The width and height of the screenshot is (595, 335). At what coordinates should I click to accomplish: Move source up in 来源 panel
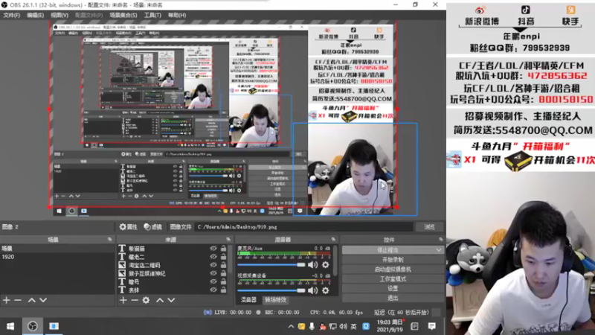(160, 300)
